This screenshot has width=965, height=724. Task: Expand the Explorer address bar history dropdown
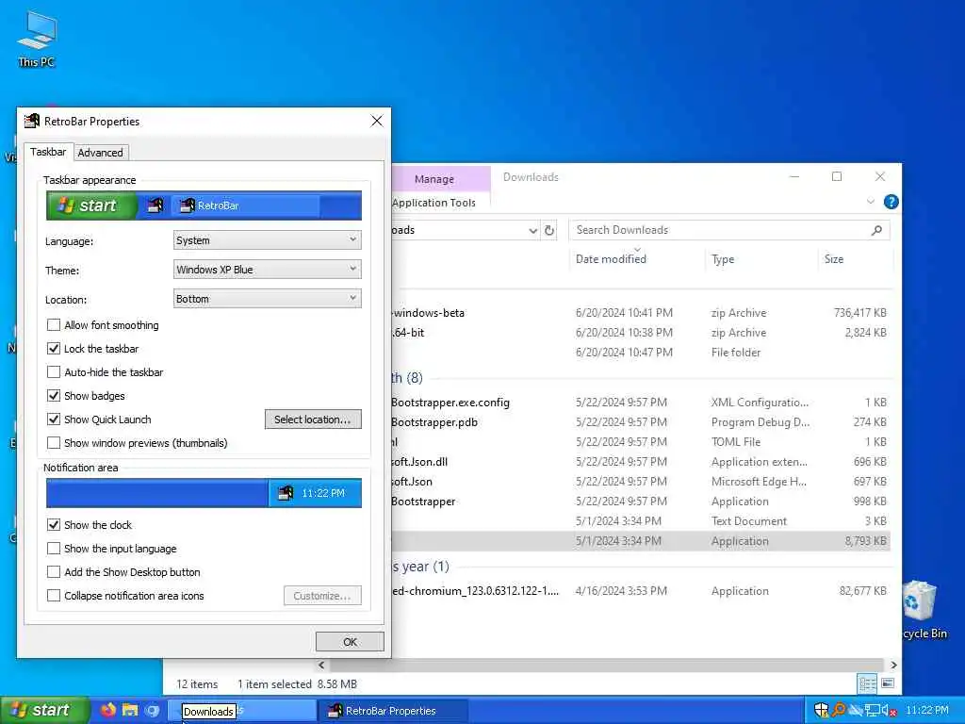point(533,230)
